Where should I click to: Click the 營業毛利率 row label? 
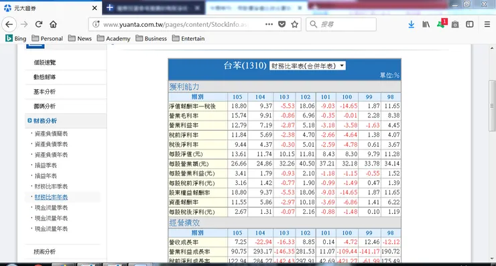pyautogui.click(x=184, y=116)
